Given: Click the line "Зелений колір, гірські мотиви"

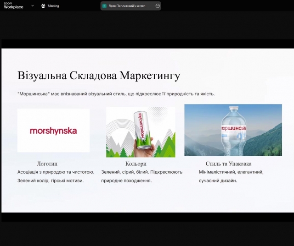Looking at the screenshot, I should [51, 180].
